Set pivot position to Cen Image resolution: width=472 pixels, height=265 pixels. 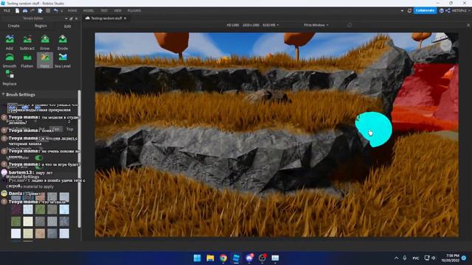coord(55,129)
